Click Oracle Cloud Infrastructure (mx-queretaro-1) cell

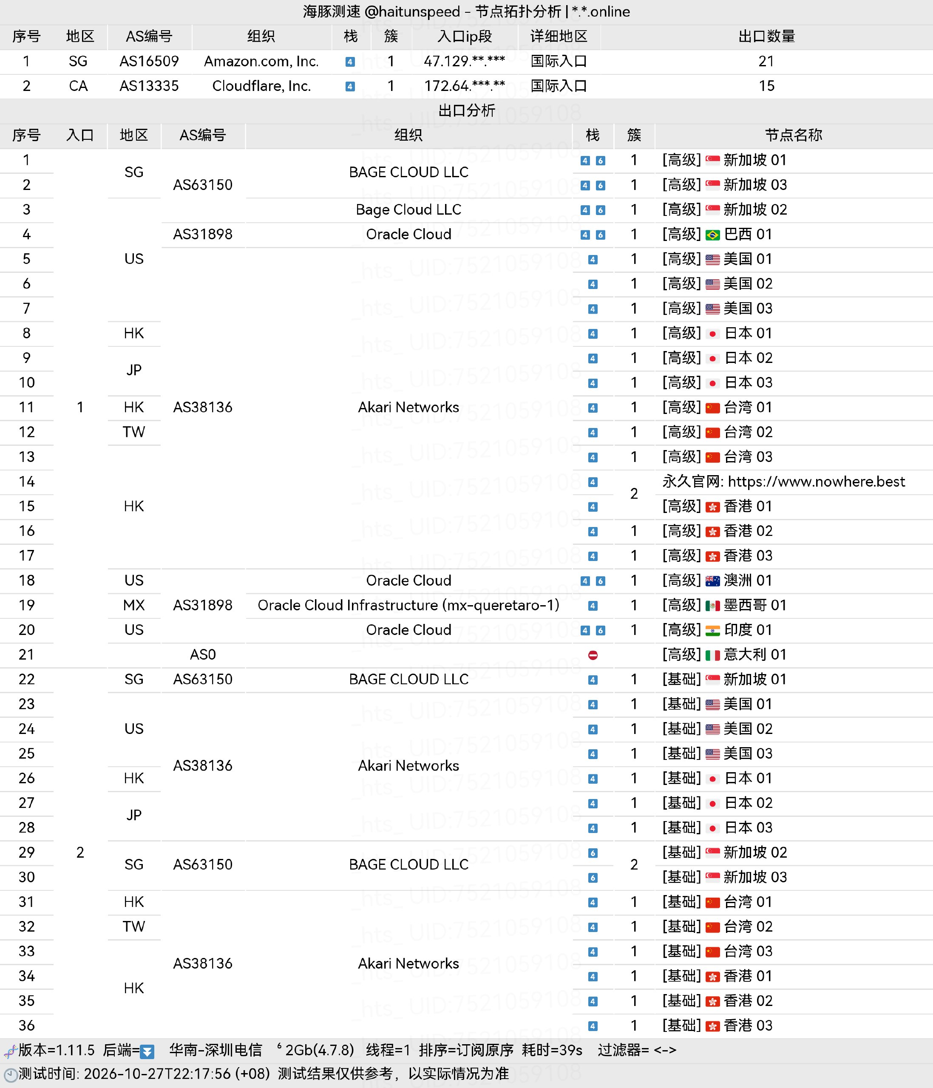pyautogui.click(x=408, y=606)
